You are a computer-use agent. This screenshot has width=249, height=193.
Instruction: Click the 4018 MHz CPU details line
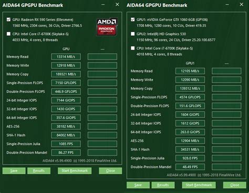(x=159, y=54)
